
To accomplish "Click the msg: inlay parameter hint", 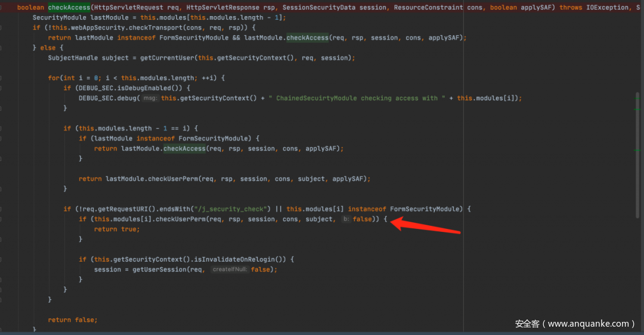I will pos(150,98).
